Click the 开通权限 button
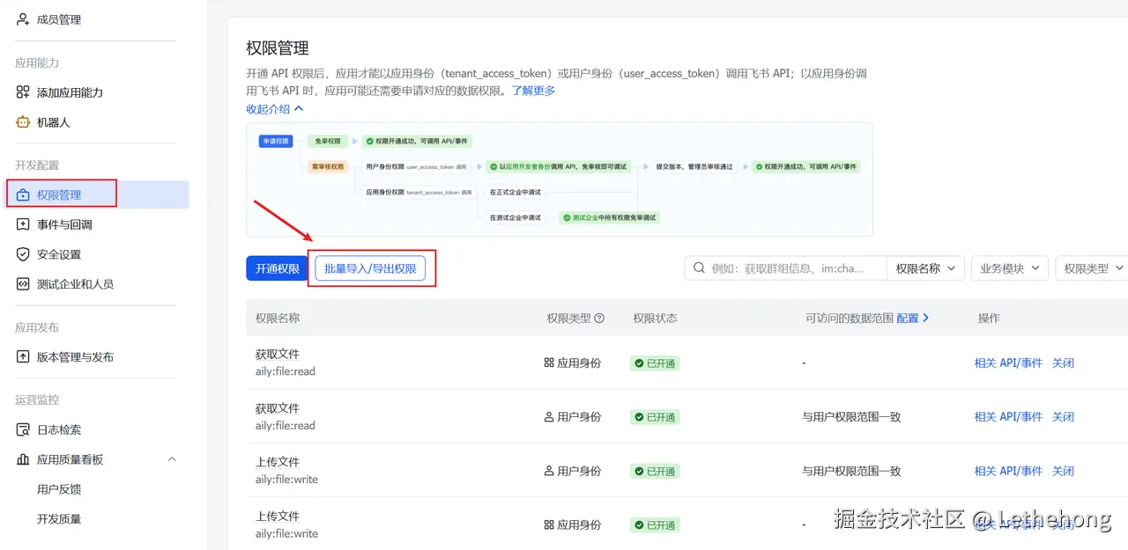1128x550 pixels. point(278,268)
